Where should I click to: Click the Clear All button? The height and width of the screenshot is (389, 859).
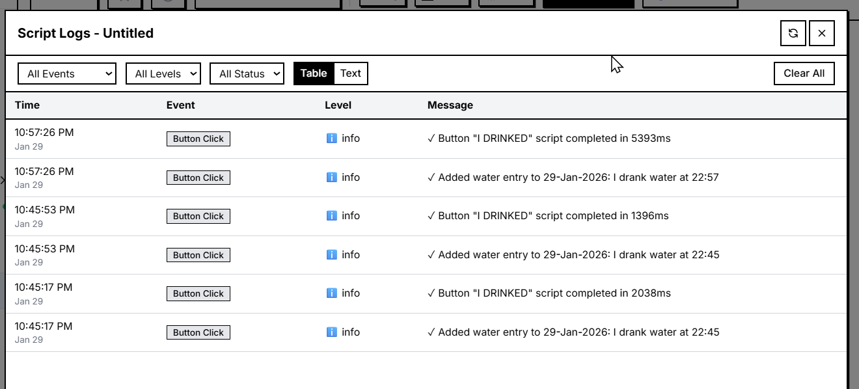point(804,74)
